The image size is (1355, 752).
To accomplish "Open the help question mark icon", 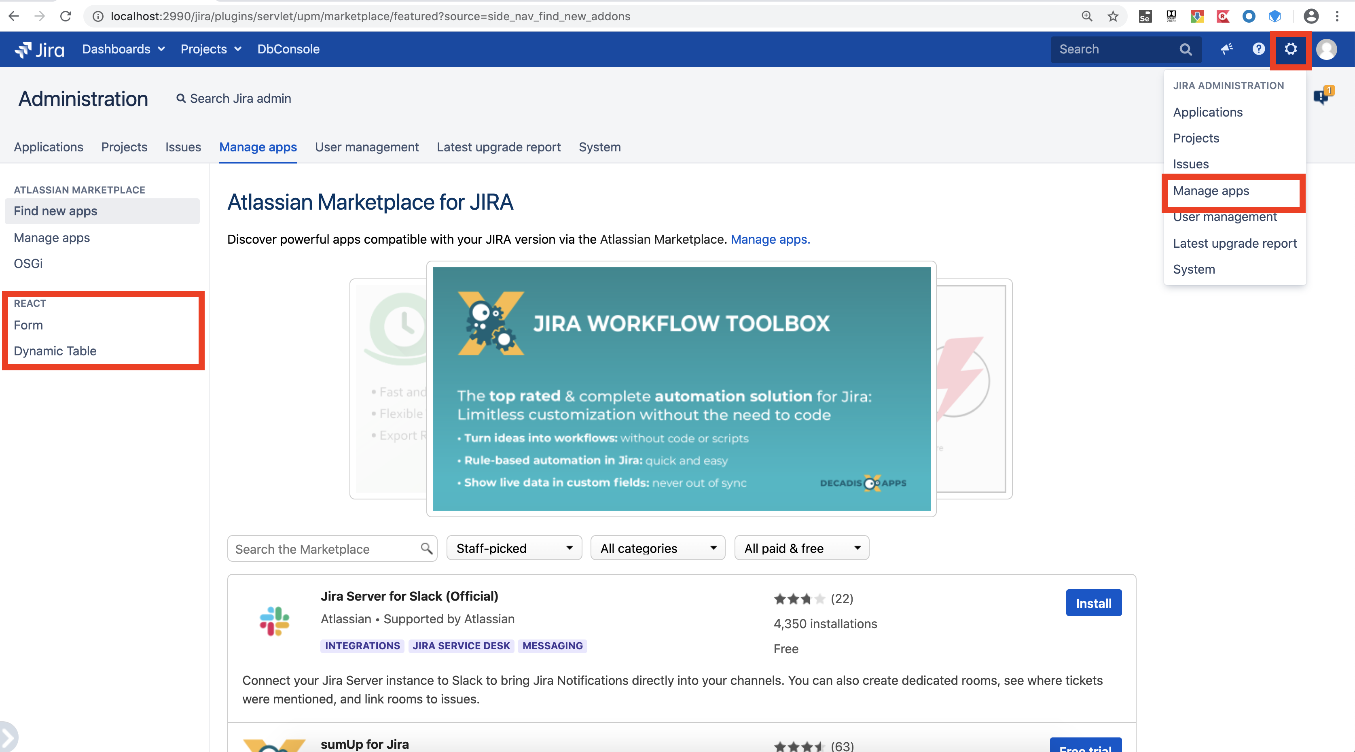I will click(x=1258, y=49).
